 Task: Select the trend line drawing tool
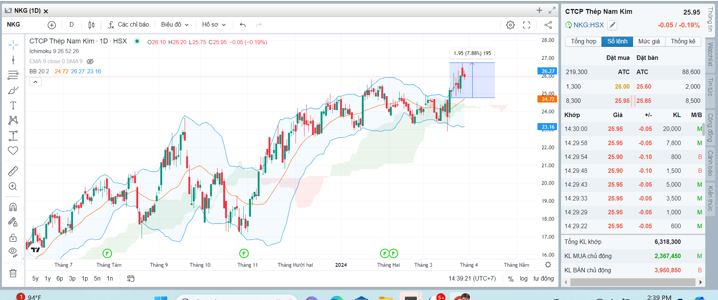tap(13, 60)
